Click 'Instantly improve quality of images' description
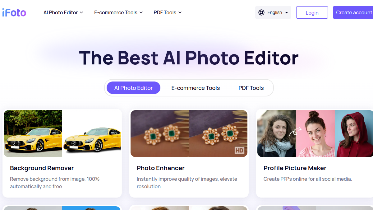 coord(187,183)
